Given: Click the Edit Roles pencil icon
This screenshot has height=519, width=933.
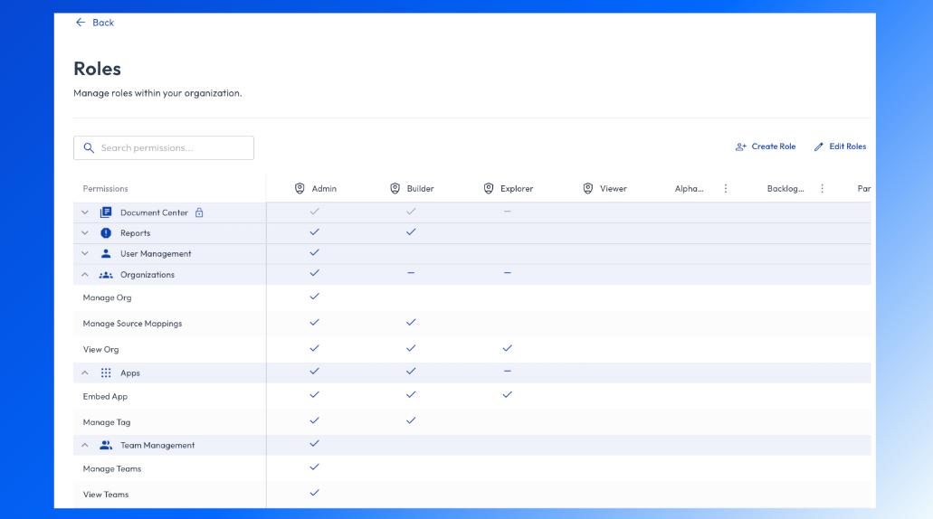Looking at the screenshot, I should pos(819,146).
